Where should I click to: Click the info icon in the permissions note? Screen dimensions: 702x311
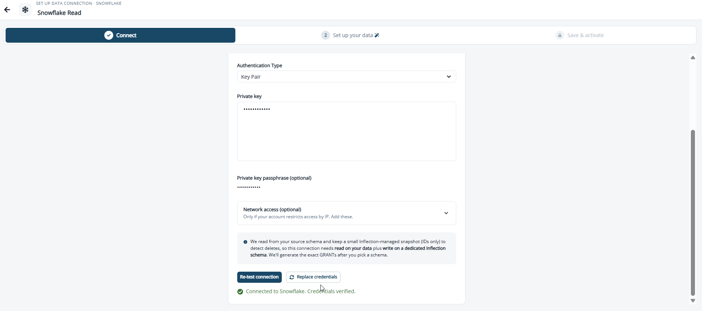click(245, 242)
